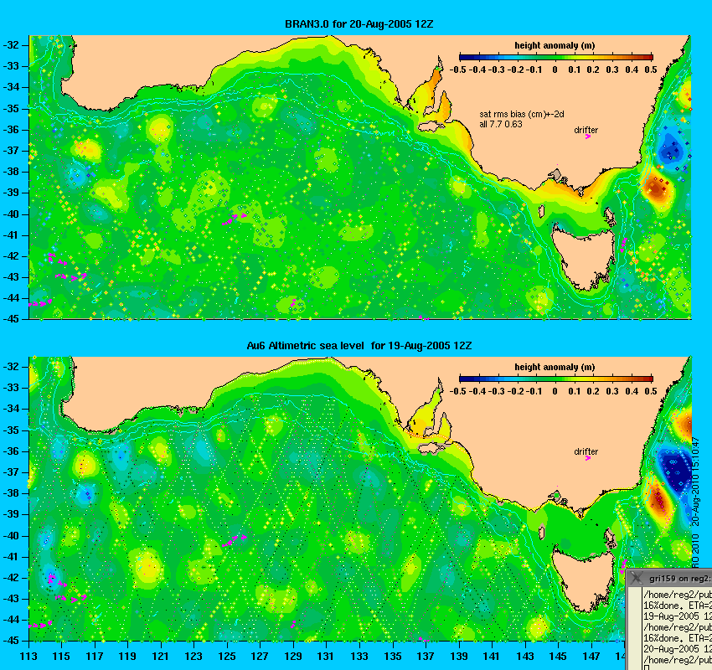Click the '-0.5' colorbar tick in the BRAN3.0 panel

(x=457, y=70)
